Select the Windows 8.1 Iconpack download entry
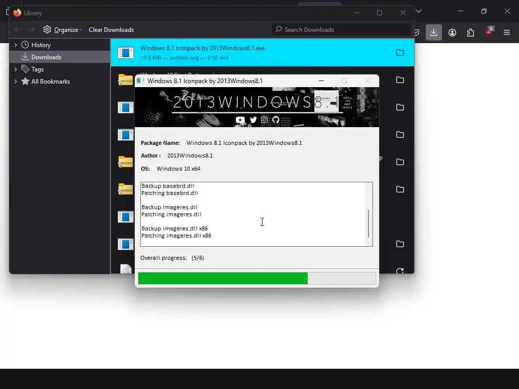This screenshot has width=519, height=389. point(262,53)
